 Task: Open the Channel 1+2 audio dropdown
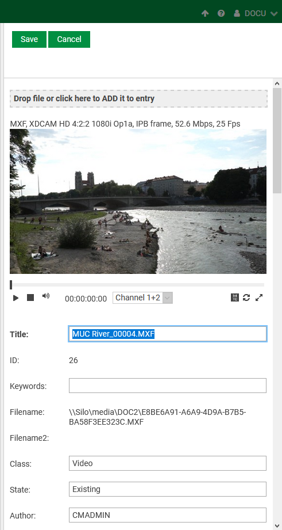(142, 298)
